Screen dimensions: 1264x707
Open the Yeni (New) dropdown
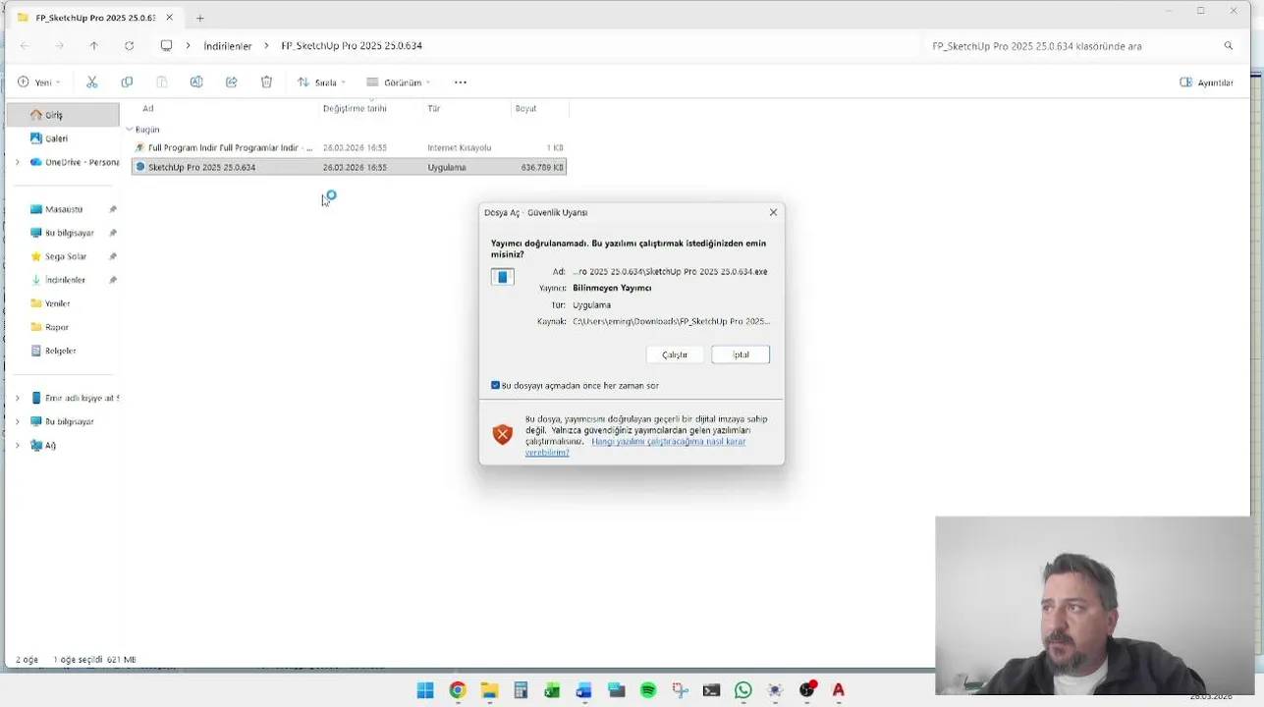pyautogui.click(x=39, y=82)
